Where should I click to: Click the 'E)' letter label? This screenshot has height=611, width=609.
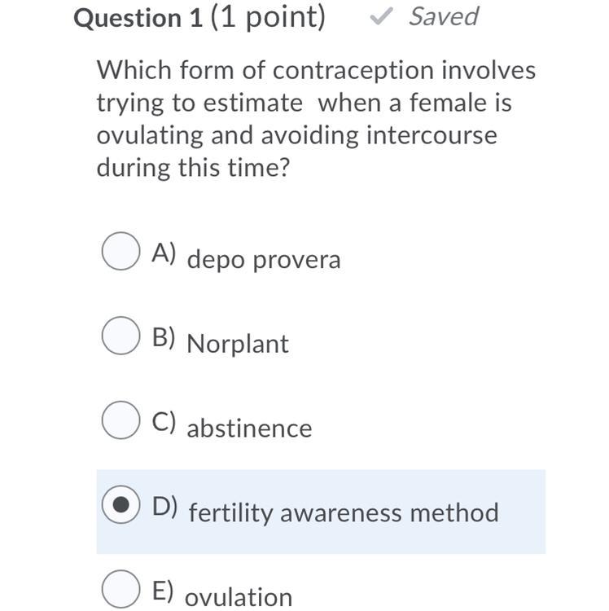click(x=163, y=591)
